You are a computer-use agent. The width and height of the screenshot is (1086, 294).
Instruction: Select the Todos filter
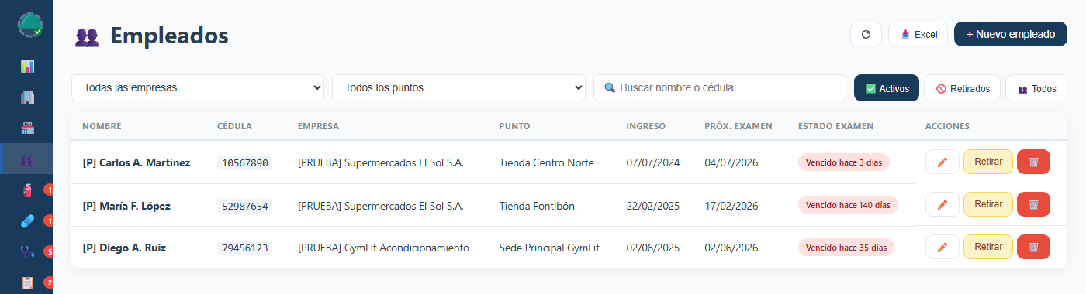click(x=1036, y=88)
